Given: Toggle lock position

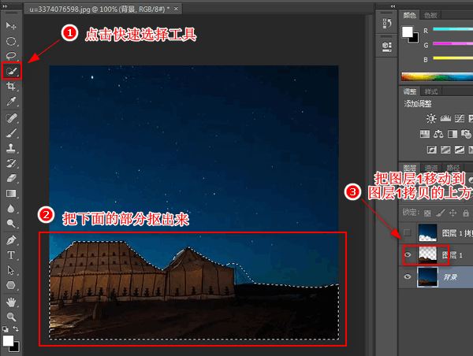Looking at the screenshot, I should [453, 213].
